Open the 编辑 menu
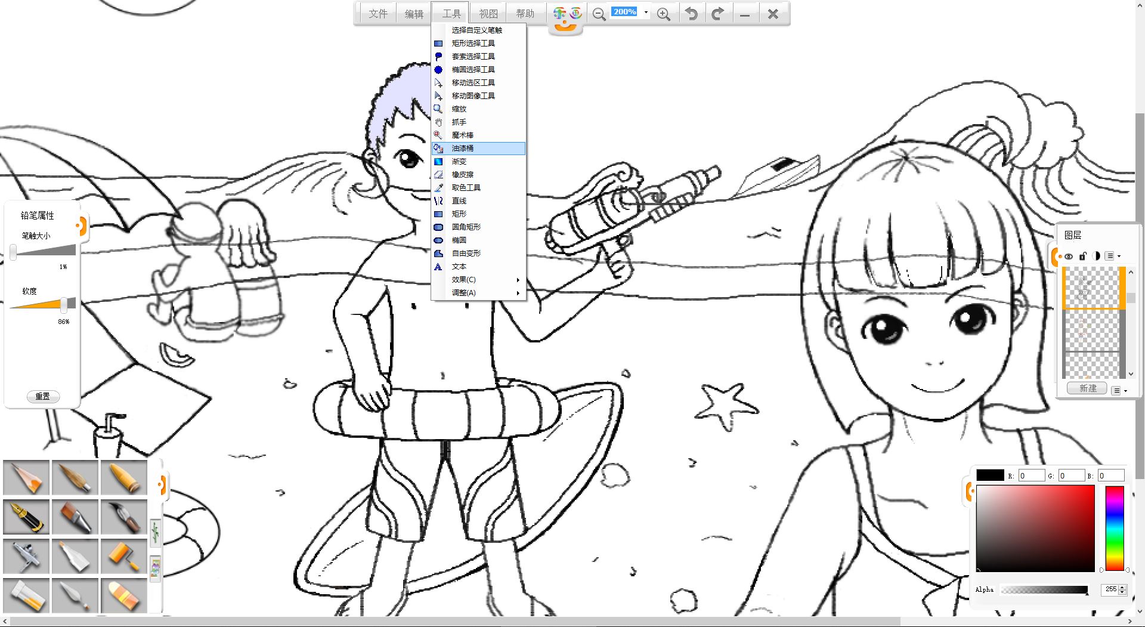Image resolution: width=1145 pixels, height=627 pixels. (x=414, y=14)
